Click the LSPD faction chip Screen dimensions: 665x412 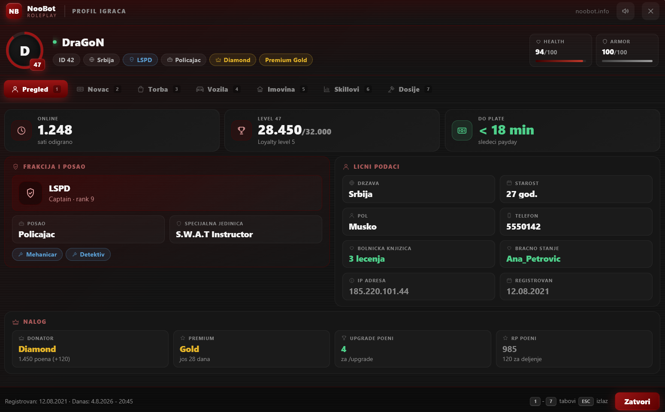[140, 60]
